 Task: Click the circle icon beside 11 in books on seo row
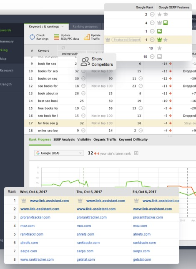coord(141,78)
